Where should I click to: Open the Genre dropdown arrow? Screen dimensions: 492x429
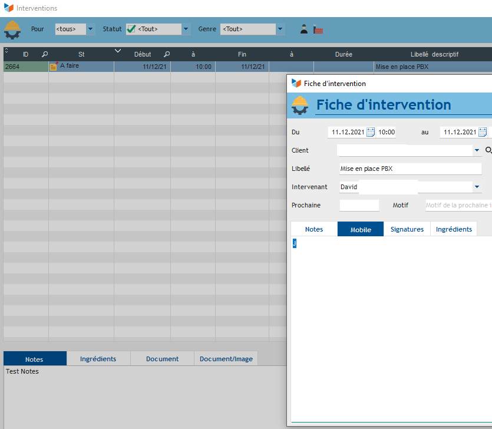tap(280, 29)
